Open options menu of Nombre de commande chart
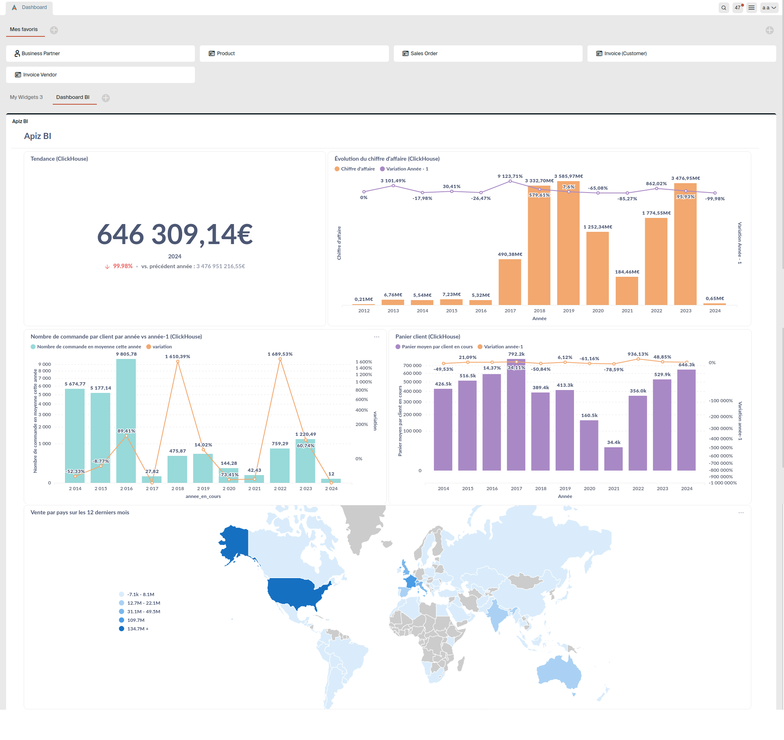Image resolution: width=784 pixels, height=740 pixels. 377,337
